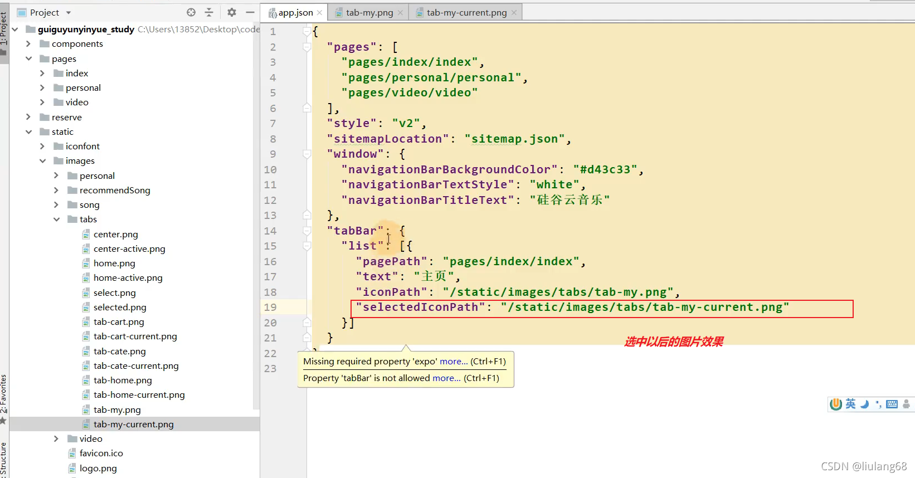The image size is (915, 478).
Task: Select selected.png in tree
Action: (x=120, y=307)
